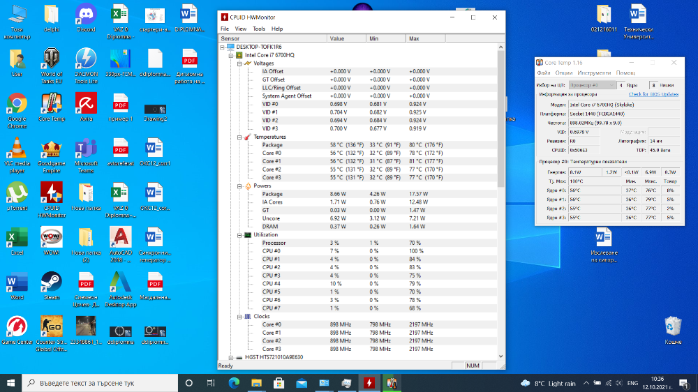This screenshot has width=698, height=392.
Task: Click the Check for BIOS Updates link
Action: pyautogui.click(x=653, y=94)
